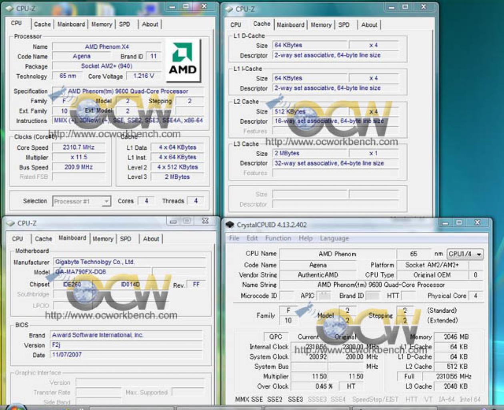This screenshot has width=504, height=410.
Task: Click the HT button beside Over Clock
Action: coord(351,386)
